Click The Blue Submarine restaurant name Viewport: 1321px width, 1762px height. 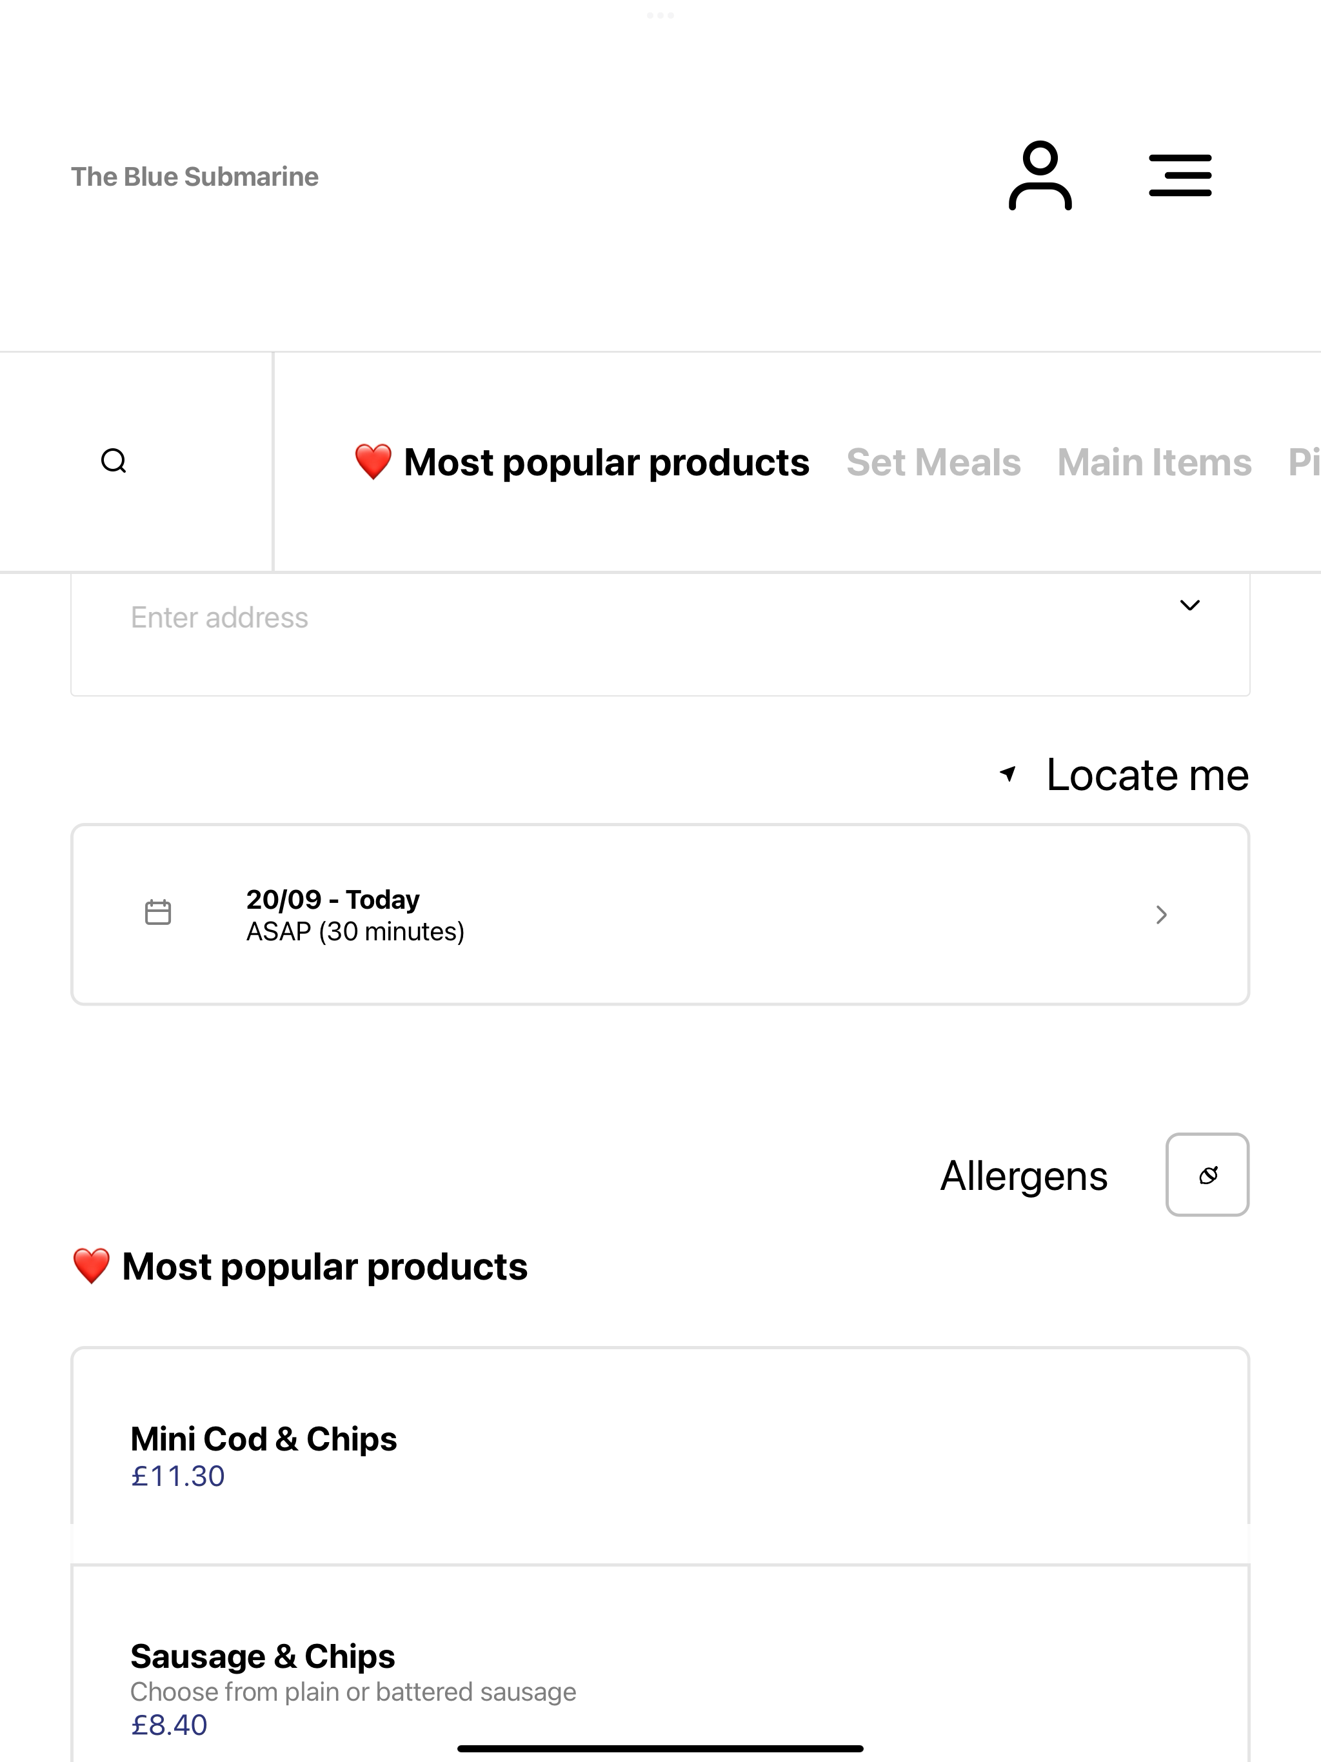tap(194, 177)
